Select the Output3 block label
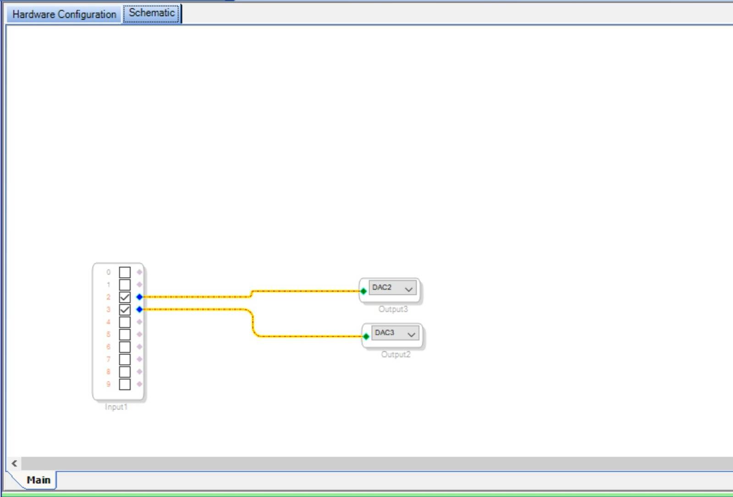 [393, 309]
